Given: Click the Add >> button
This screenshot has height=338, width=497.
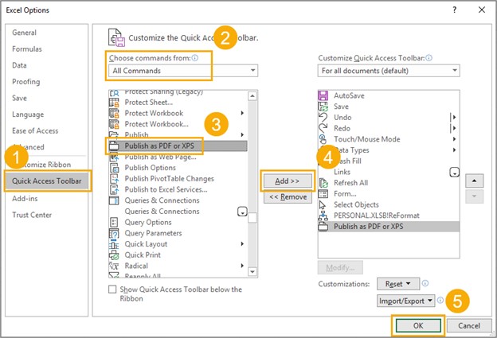Looking at the screenshot, I should coord(288,181).
